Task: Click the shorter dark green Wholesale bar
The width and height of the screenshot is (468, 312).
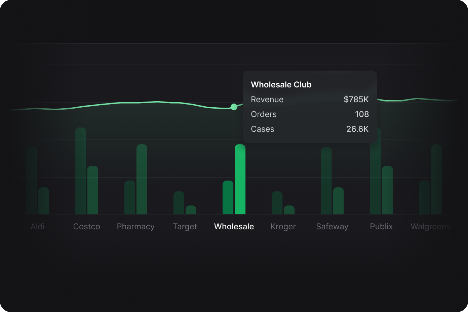Action: [x=228, y=197]
